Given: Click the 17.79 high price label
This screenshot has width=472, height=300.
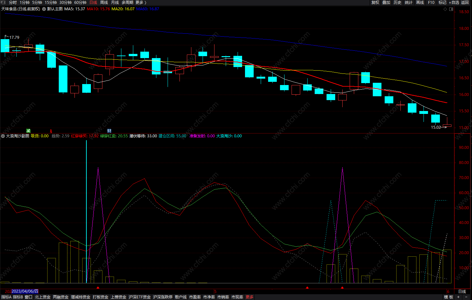Looking at the screenshot, I should (14, 38).
